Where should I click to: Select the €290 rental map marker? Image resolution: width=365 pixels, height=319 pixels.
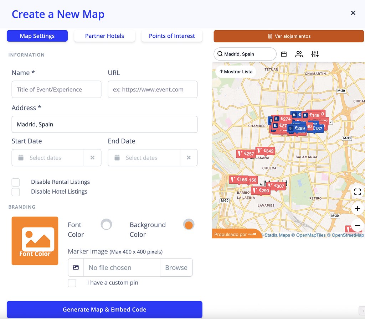click(261, 191)
